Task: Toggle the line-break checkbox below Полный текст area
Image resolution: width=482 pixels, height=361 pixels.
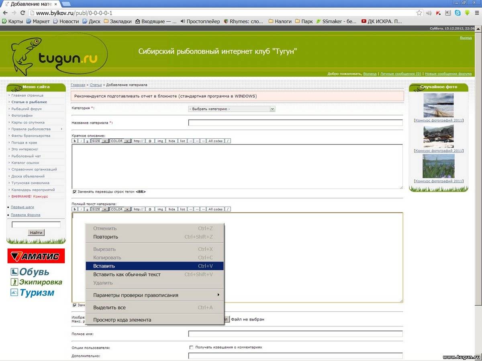Action: (74, 305)
